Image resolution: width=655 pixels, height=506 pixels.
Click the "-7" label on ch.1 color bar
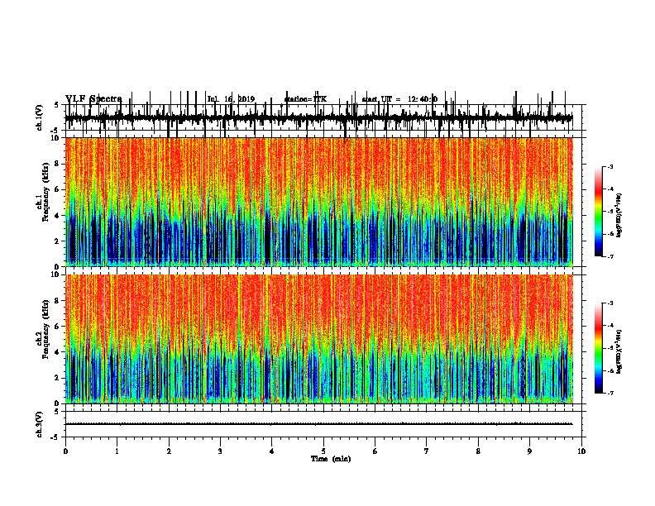coord(610,256)
